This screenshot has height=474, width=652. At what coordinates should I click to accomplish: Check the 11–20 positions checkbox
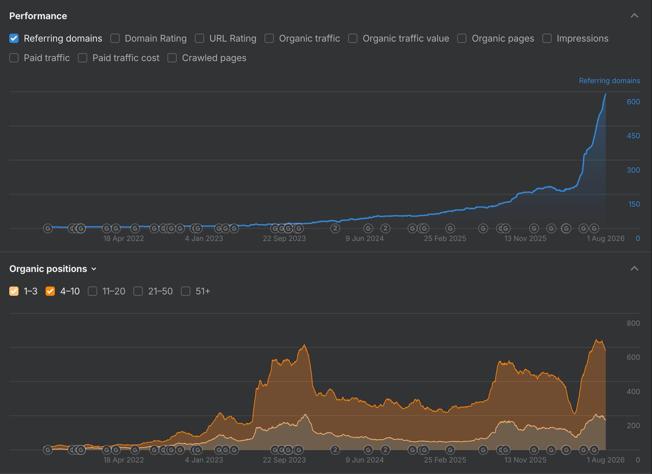[x=92, y=291]
